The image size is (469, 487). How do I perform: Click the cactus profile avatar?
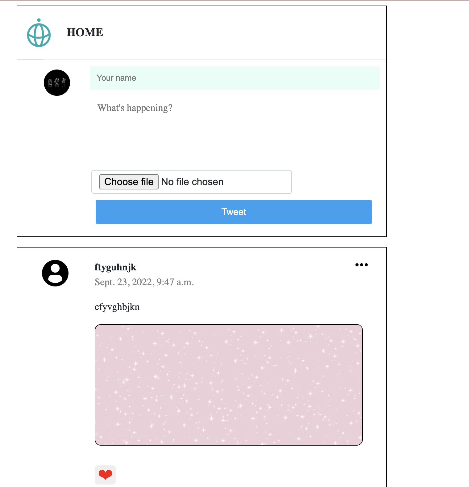(x=57, y=83)
